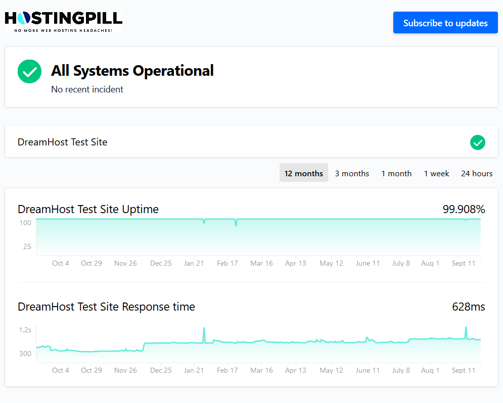This screenshot has height=403, width=503.
Task: Switch to the 1 month view
Action: [396, 173]
